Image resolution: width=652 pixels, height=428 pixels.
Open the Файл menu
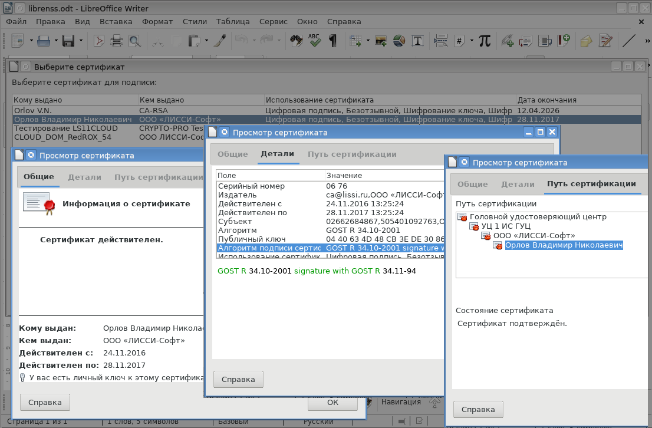(x=17, y=22)
